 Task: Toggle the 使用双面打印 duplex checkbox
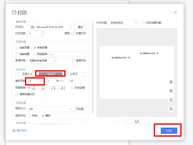[17, 94]
